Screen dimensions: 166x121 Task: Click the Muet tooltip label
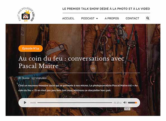(127, 109)
